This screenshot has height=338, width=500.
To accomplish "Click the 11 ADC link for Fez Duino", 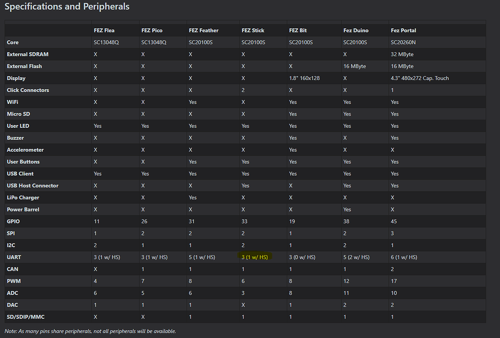I will 347,293.
